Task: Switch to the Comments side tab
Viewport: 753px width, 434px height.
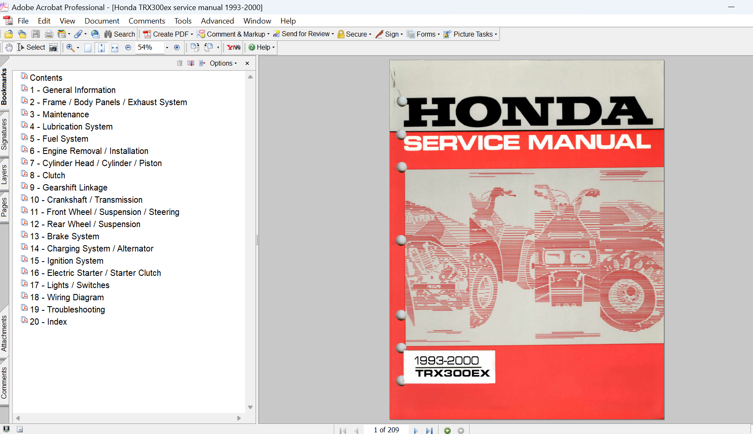Action: [x=4, y=383]
